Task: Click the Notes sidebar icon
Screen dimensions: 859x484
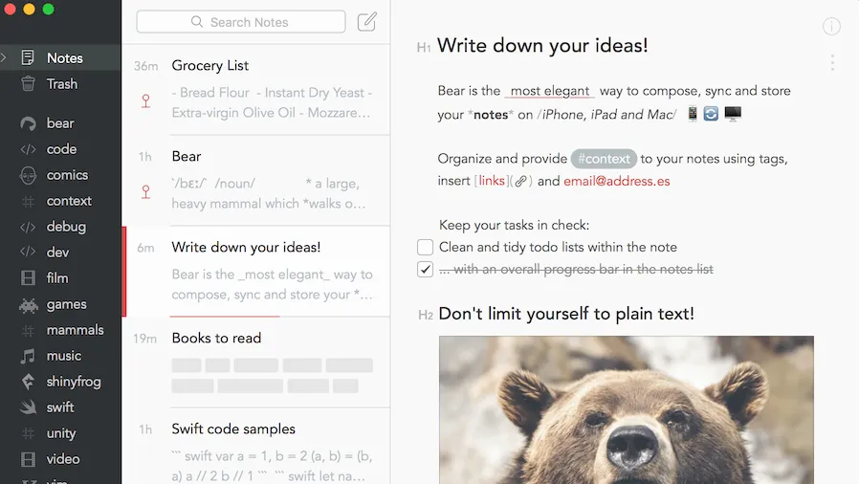Action: coord(28,57)
